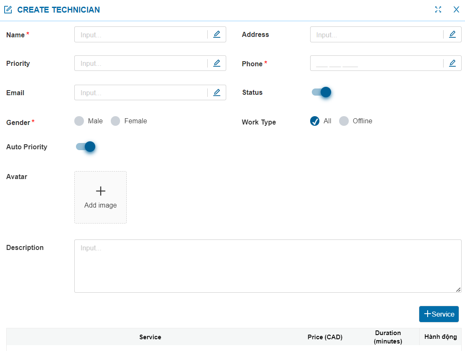Click the Hành động column header
The height and width of the screenshot is (351, 465).
[x=440, y=337]
